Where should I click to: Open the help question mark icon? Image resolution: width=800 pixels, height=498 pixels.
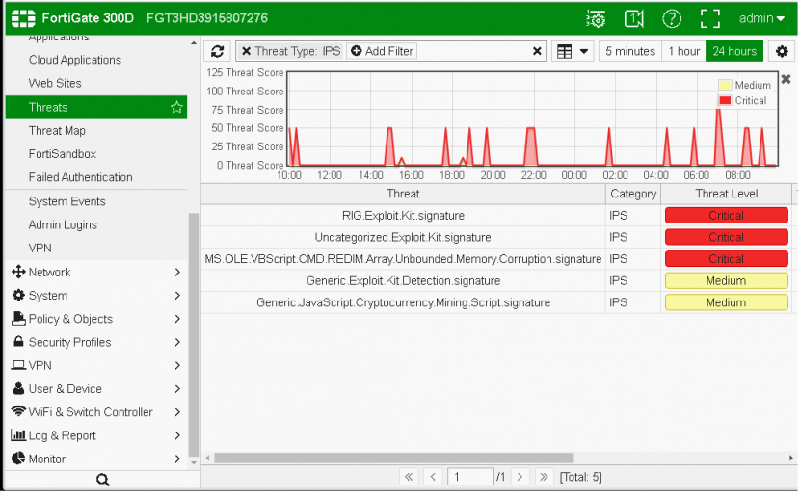pos(672,19)
